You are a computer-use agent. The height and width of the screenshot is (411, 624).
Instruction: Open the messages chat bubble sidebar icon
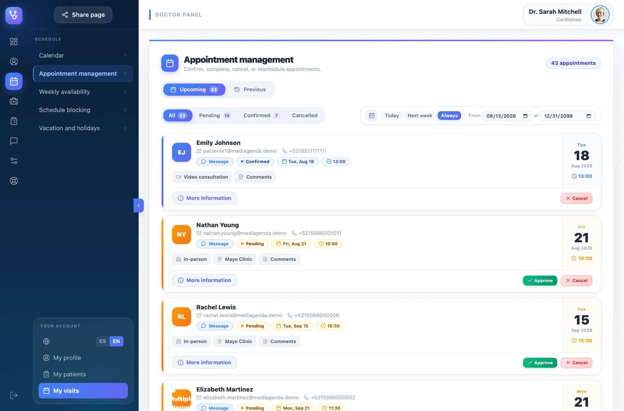coord(14,141)
